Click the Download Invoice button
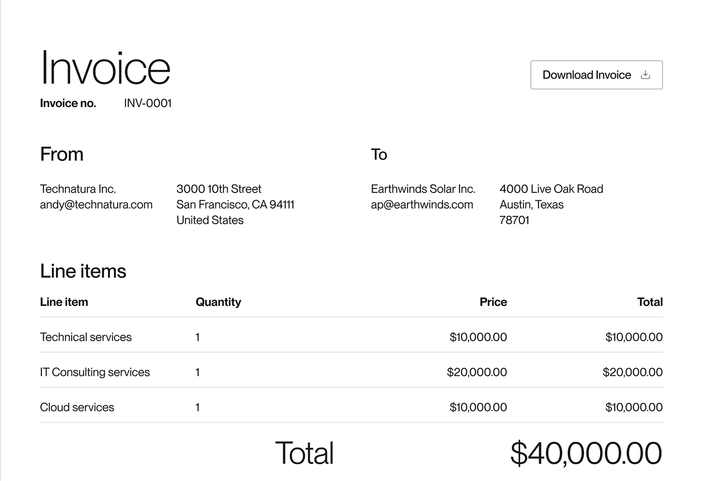The height and width of the screenshot is (481, 702). coord(597,75)
